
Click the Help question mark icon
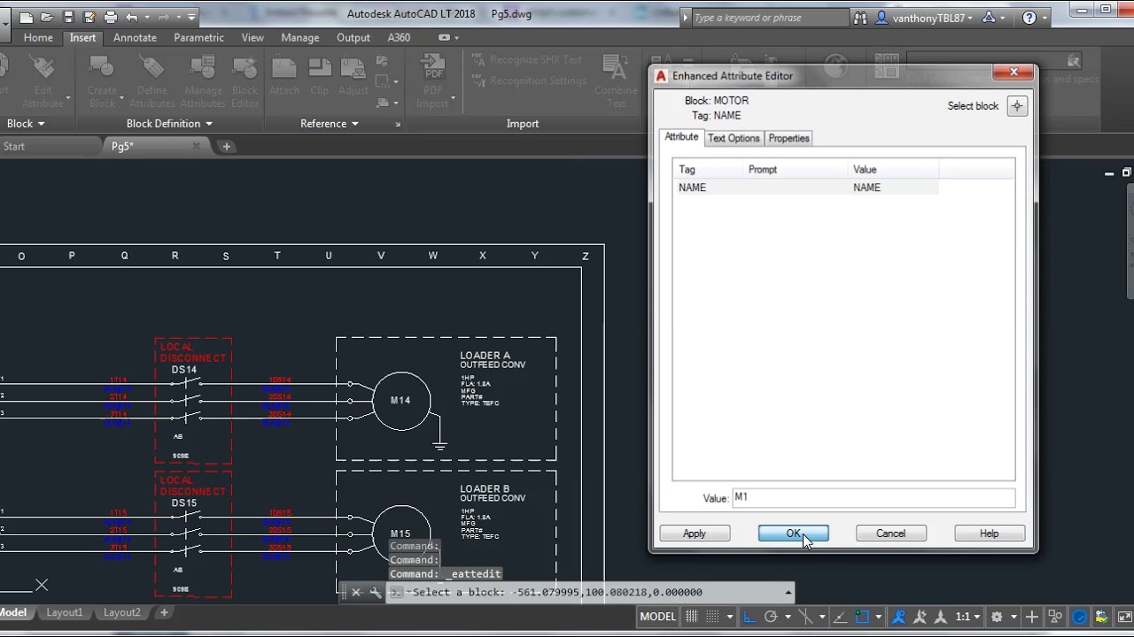[x=1029, y=18]
